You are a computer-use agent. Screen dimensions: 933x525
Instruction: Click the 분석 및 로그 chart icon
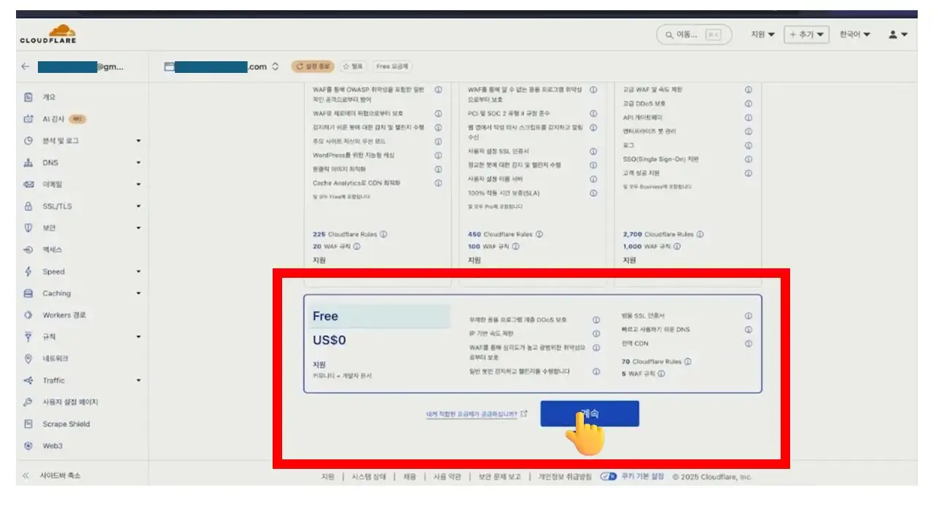pyautogui.click(x=28, y=141)
